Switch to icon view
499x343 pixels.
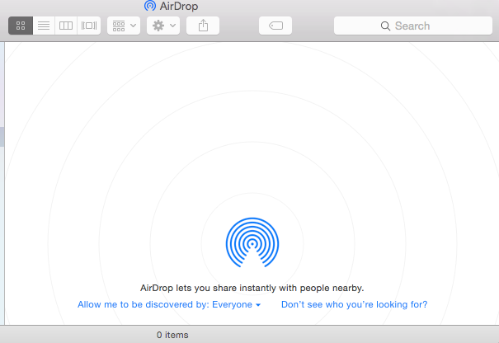pyautogui.click(x=21, y=26)
